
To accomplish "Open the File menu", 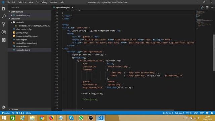I will point(8,2).
